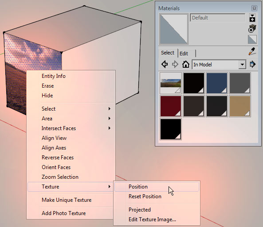The width and height of the screenshot is (263, 227).
Task: Click the Create Material icon
Action: [252, 18]
